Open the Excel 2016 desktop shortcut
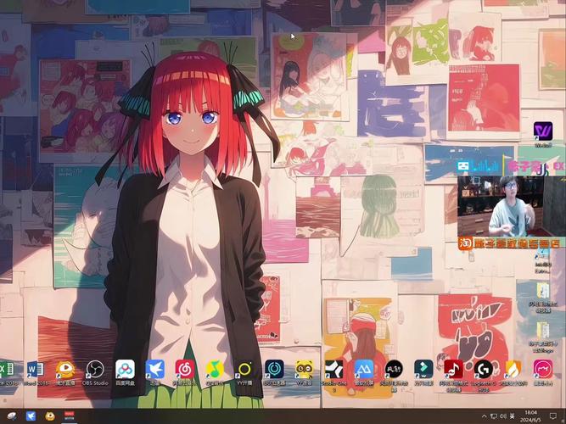The height and width of the screenshot is (424, 566). (7, 370)
